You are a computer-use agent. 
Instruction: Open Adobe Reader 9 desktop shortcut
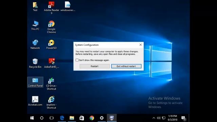point(51,8)
